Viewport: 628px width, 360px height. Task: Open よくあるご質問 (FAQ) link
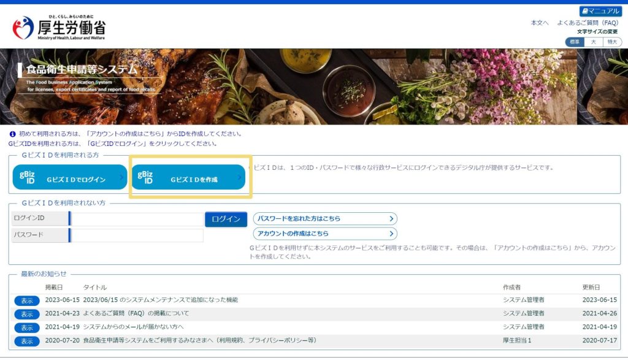coord(588,23)
